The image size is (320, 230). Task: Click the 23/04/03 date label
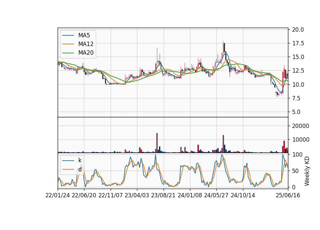(x=137, y=196)
